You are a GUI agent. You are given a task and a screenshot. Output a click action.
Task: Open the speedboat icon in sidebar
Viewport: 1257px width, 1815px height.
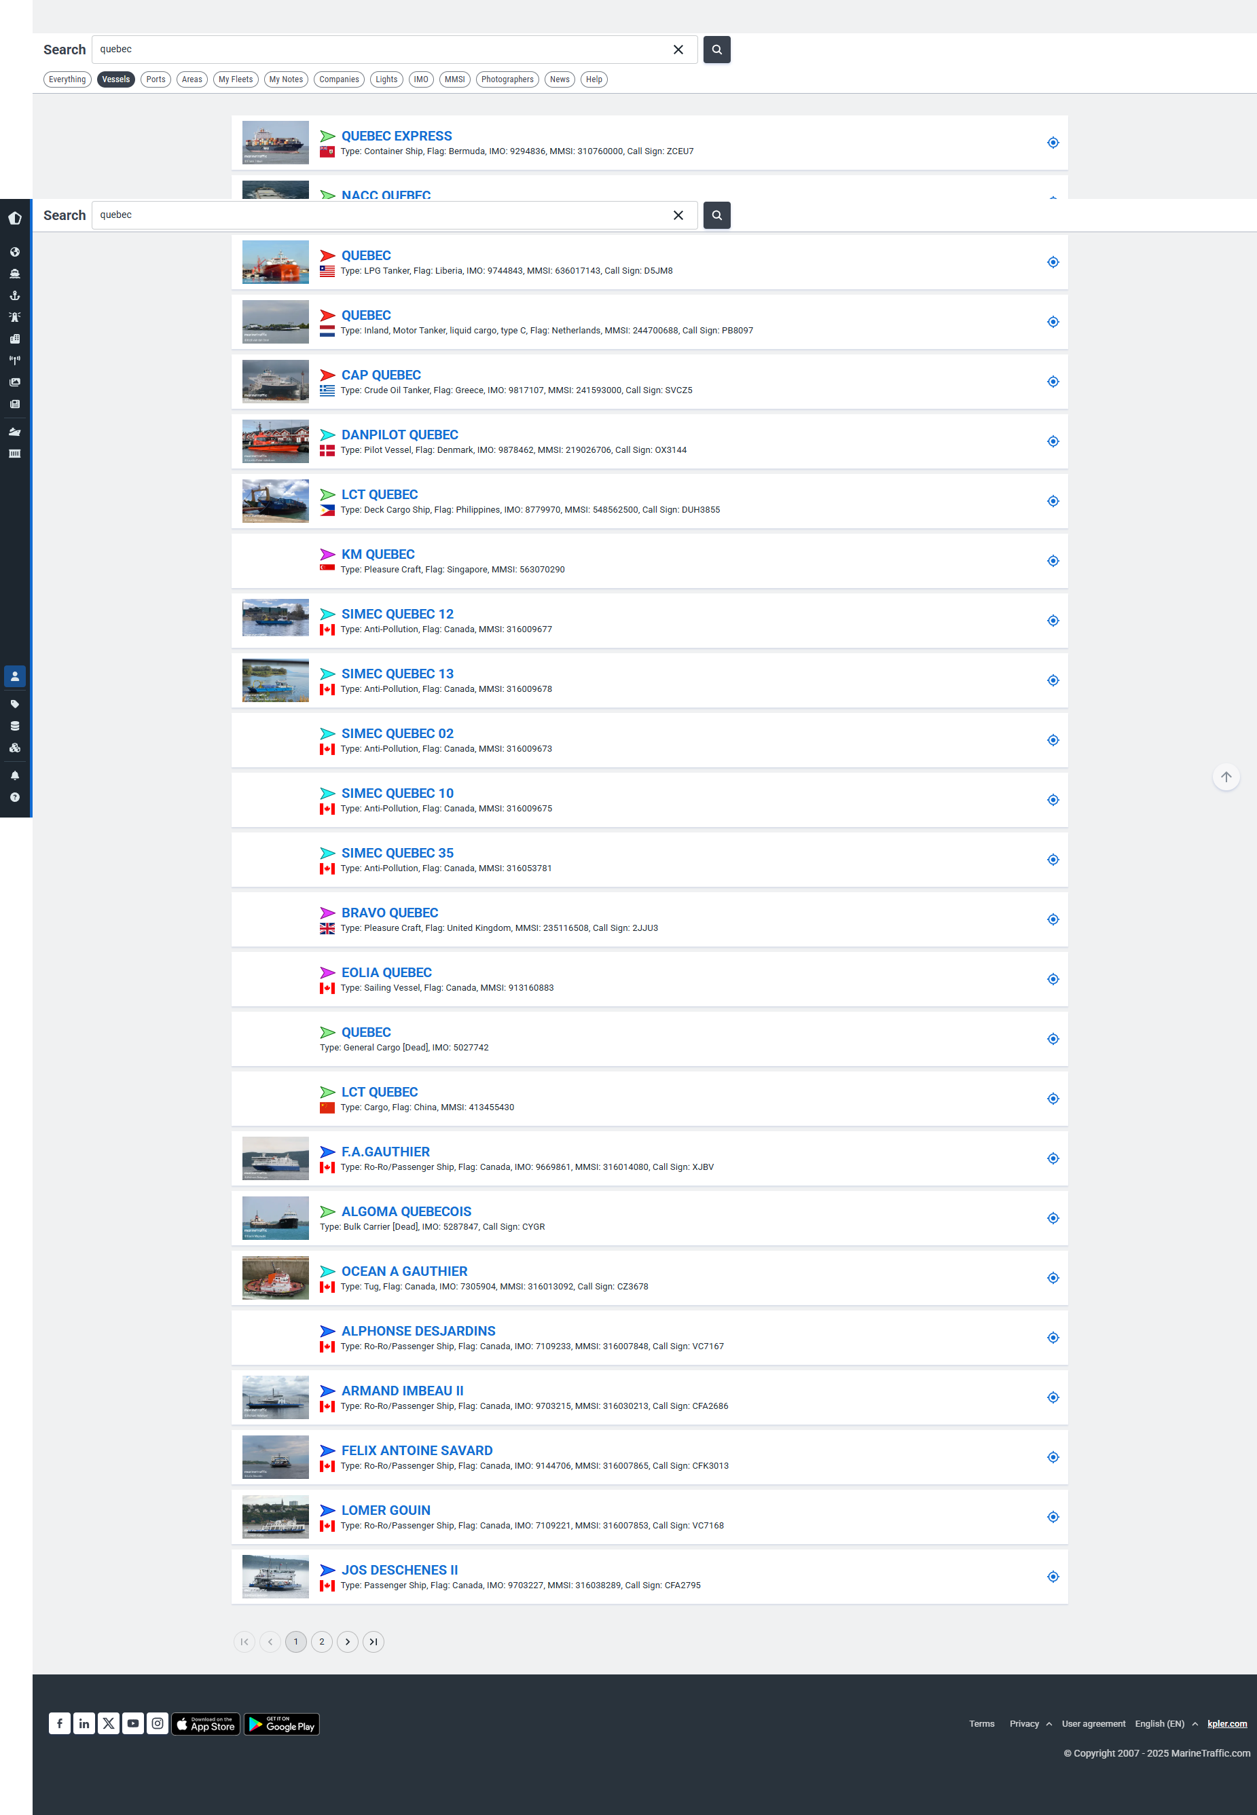pos(15,431)
